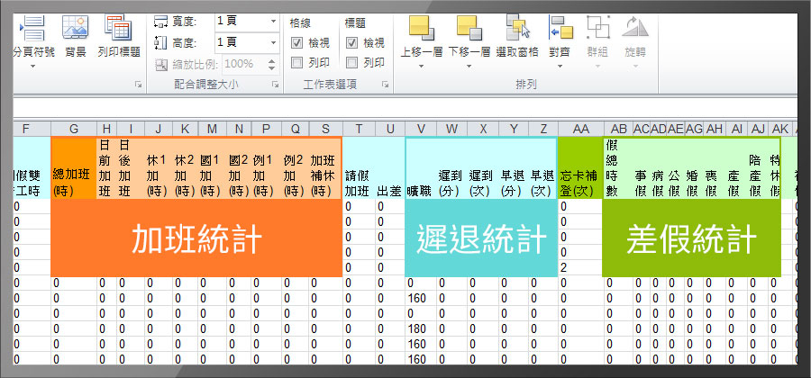Expand the Sheet Options (工作表選項) dialog launcher
The height and width of the screenshot is (378, 811).
pos(385,85)
